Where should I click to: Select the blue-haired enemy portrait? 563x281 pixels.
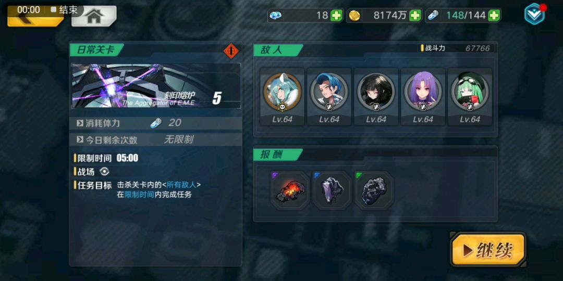(x=329, y=92)
